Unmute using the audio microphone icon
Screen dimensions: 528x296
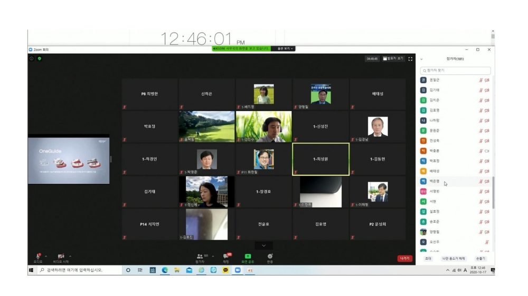pos(38,256)
